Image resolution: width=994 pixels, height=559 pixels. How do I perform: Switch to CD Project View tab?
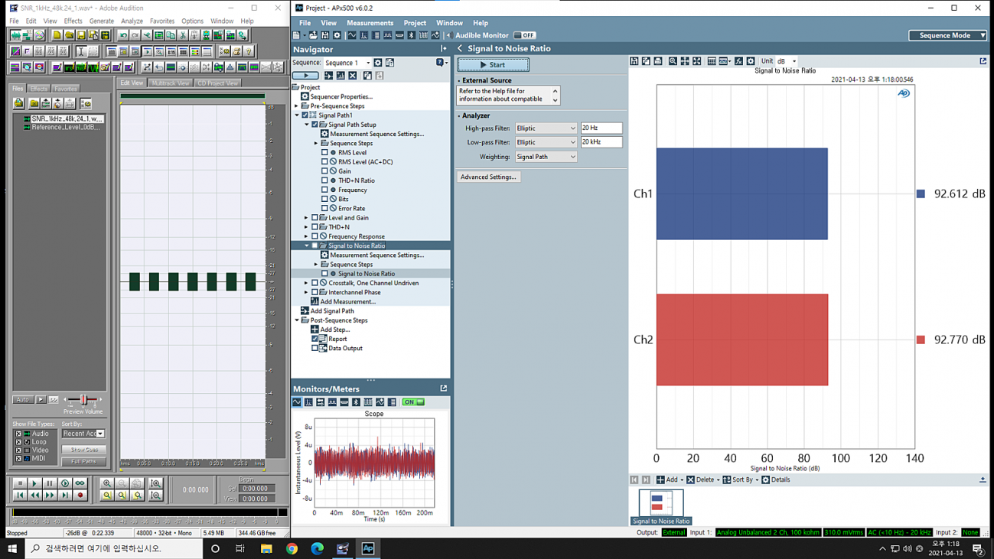[217, 83]
